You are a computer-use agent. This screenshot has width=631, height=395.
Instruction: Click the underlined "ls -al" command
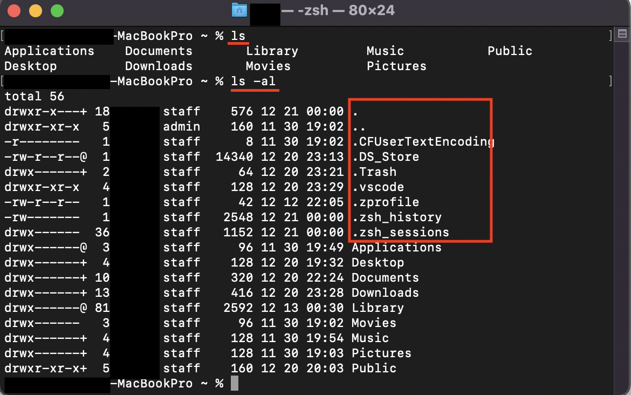[x=255, y=81]
